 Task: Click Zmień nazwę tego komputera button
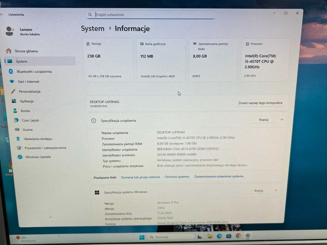click(260, 103)
